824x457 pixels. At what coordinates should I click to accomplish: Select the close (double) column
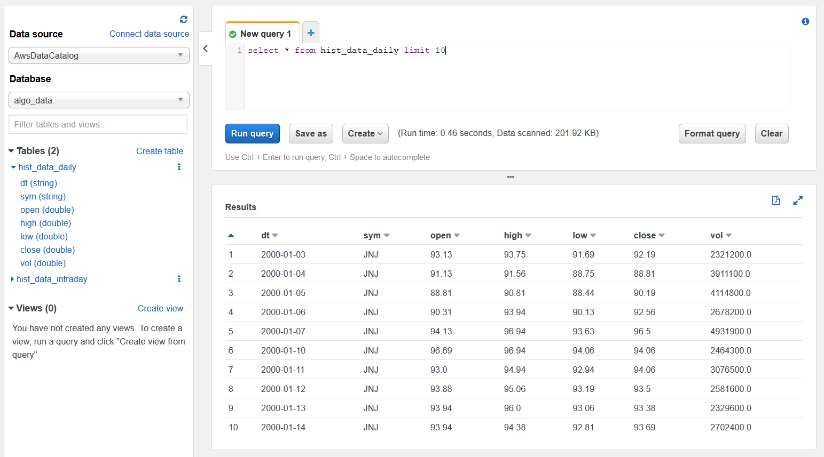(x=48, y=250)
